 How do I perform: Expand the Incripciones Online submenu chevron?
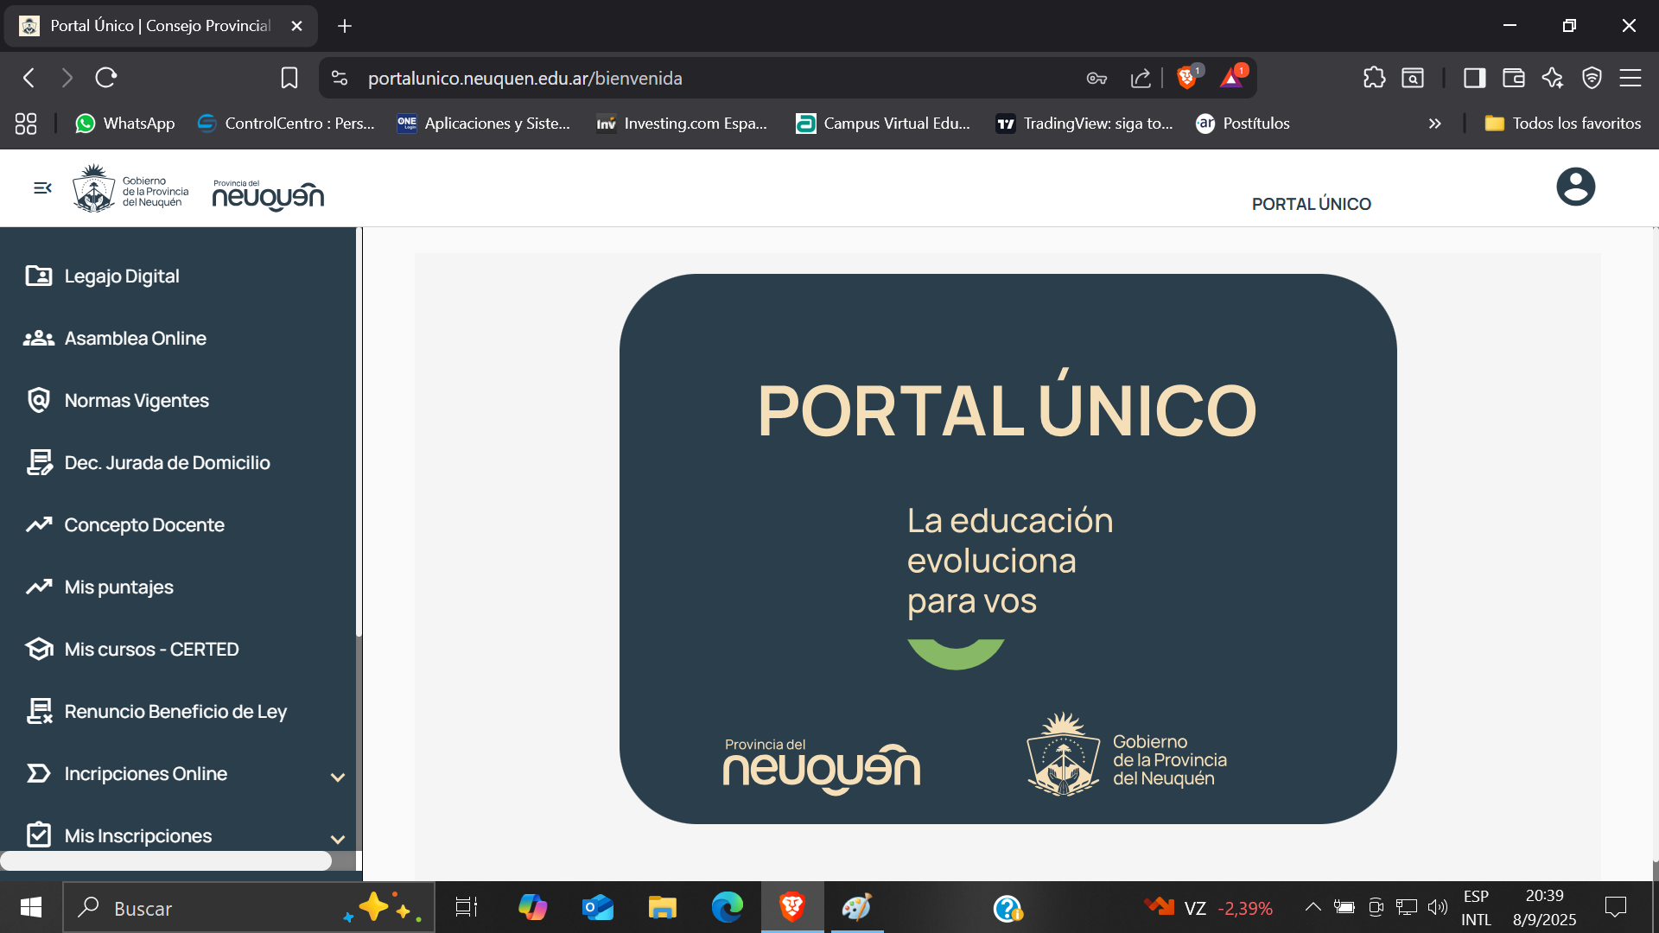coord(338,777)
